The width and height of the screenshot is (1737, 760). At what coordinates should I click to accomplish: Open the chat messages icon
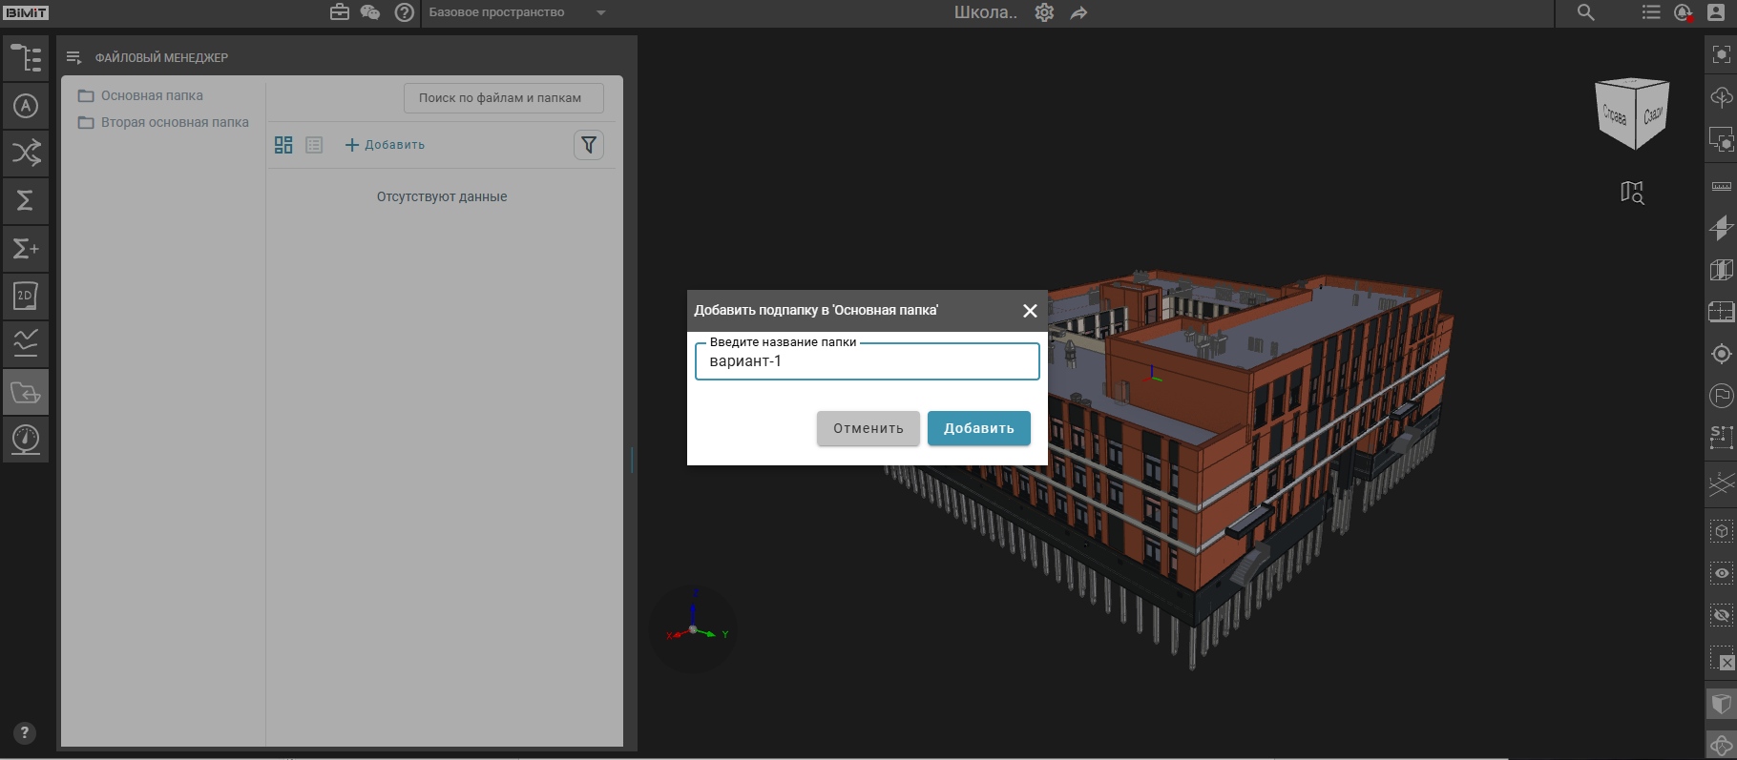click(370, 12)
